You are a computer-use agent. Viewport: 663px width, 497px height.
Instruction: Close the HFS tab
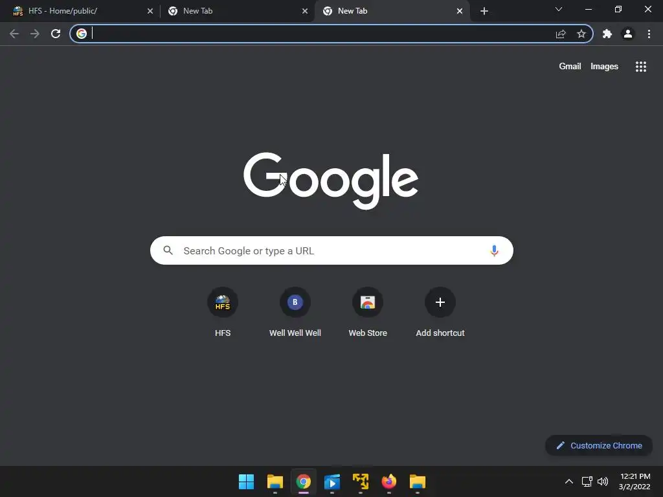(150, 11)
